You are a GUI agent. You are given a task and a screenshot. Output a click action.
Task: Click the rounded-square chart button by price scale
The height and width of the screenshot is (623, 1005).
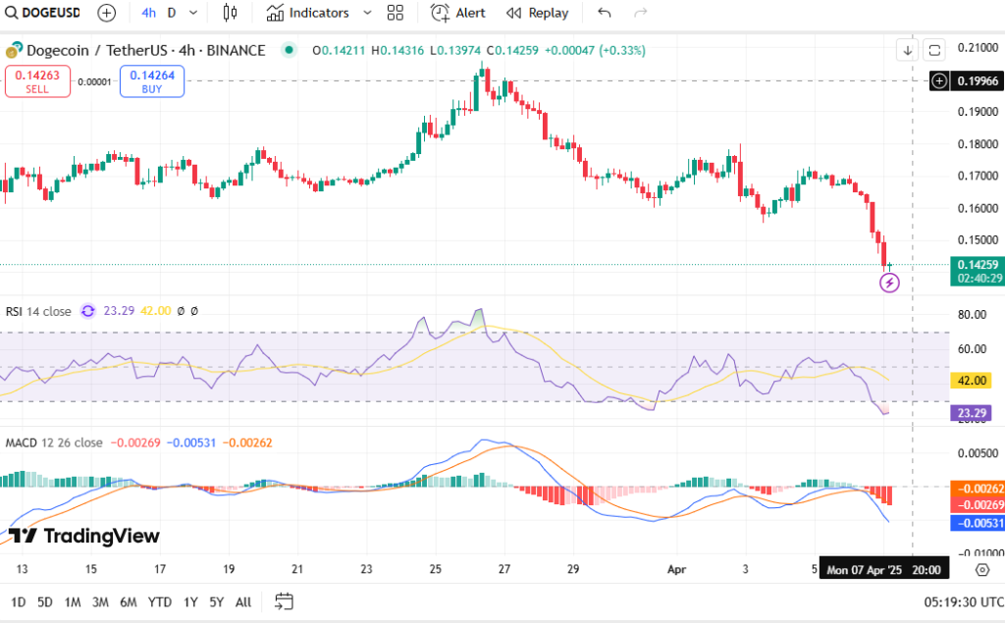934,50
